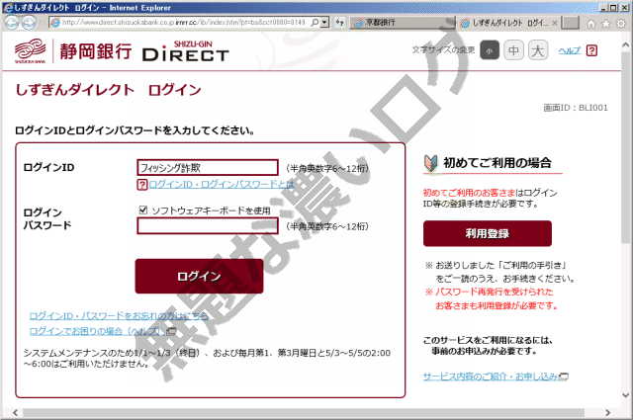Click the browser Back arrow button
The height and width of the screenshot is (420, 633).
[x=12, y=23]
